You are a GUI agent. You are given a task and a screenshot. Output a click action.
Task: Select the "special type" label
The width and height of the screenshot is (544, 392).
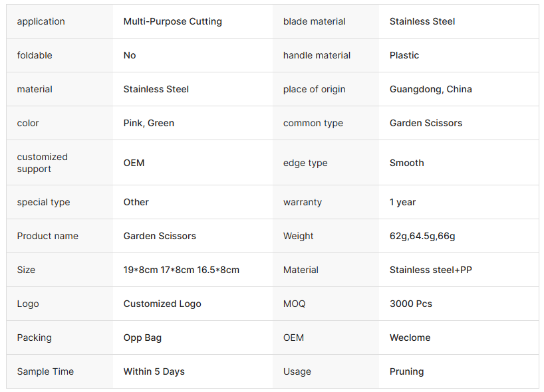coord(43,202)
